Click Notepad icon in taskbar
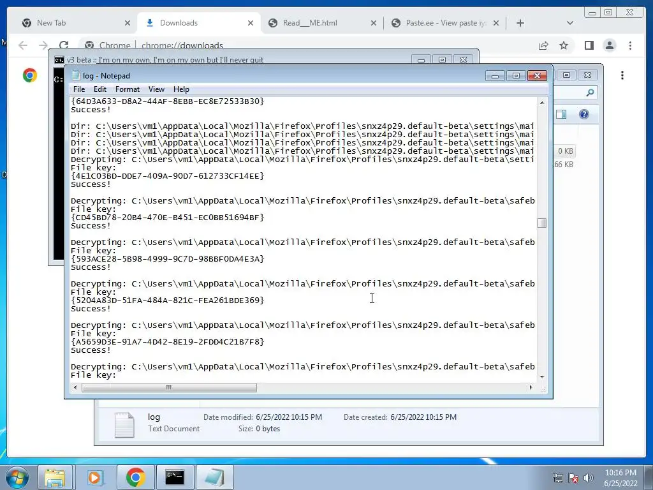The height and width of the screenshot is (490, 653). click(x=214, y=477)
